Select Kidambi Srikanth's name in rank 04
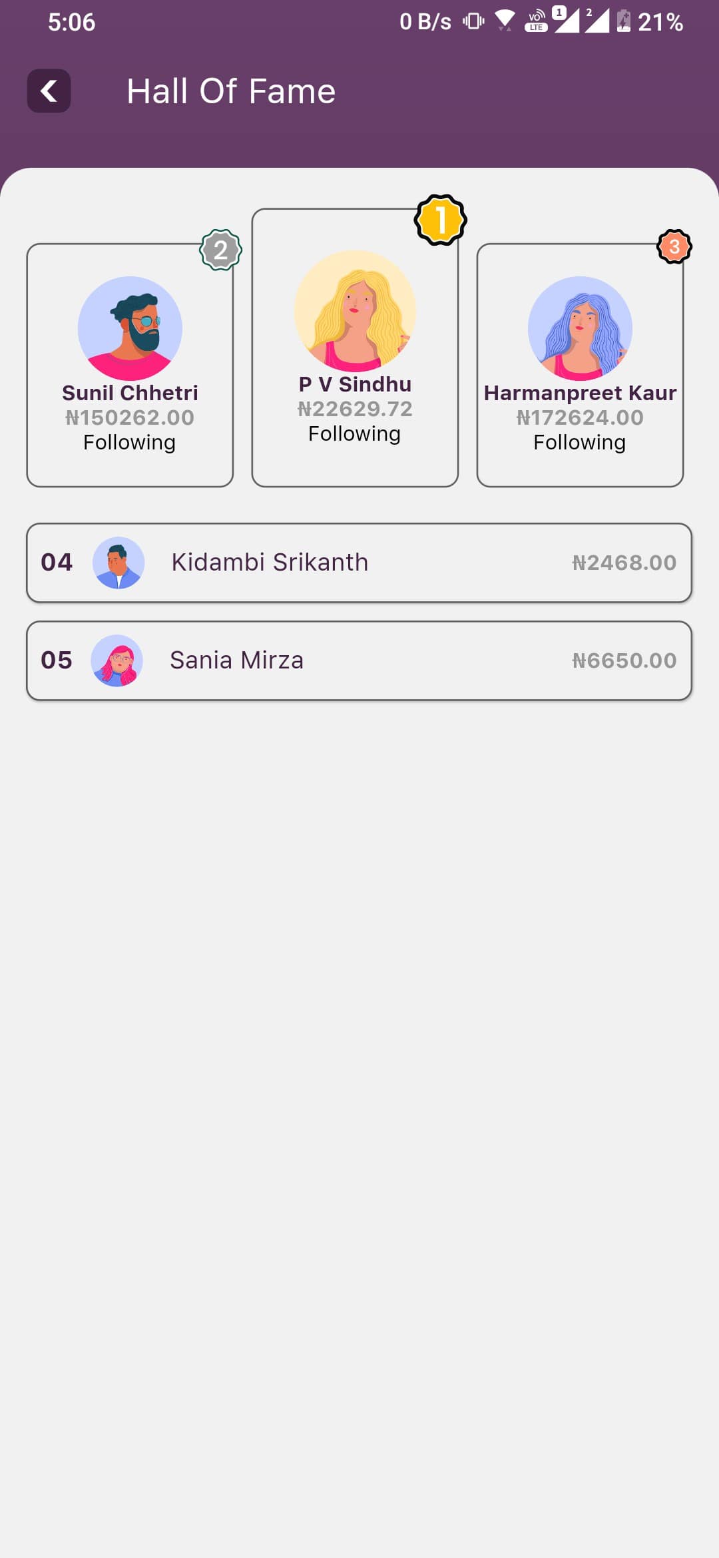The height and width of the screenshot is (1558, 719). 270,563
